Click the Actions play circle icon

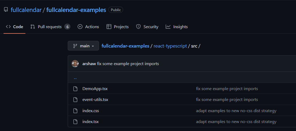pos(80,27)
